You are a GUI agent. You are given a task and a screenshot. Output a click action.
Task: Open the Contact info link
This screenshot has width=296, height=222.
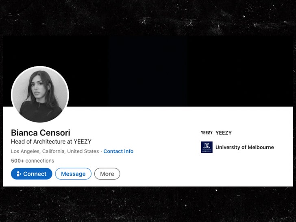[x=118, y=151]
